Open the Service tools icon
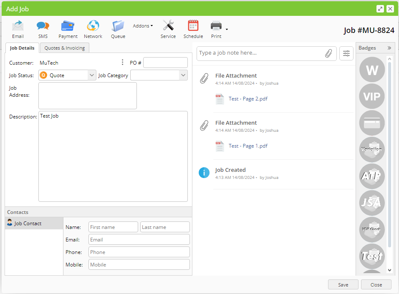399x294 pixels. pyautogui.click(x=168, y=29)
